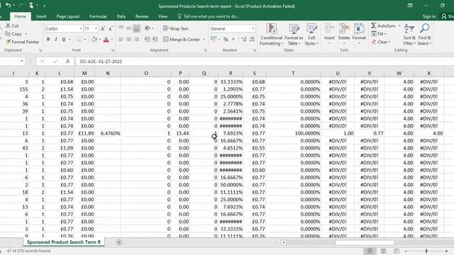The width and height of the screenshot is (454, 255).
Task: Click the Format as Table icon
Action: point(294,29)
